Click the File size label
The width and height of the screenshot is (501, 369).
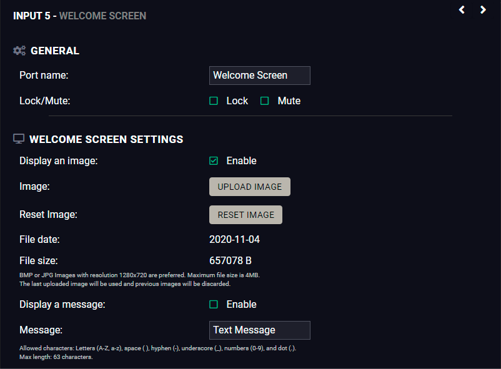[x=39, y=260]
